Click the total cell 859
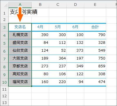Image resolution: width=117 pixels, height=106 pixels. pos(95,67)
